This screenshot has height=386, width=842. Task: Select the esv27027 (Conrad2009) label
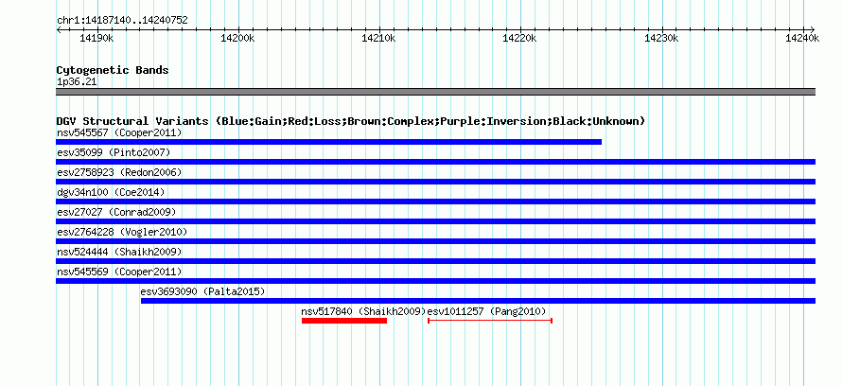pyautogui.click(x=116, y=212)
